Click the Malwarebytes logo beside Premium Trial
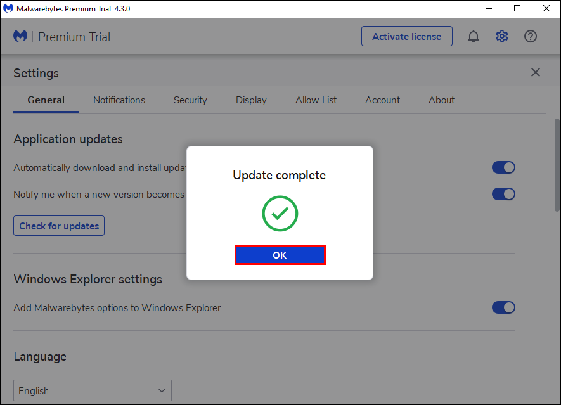This screenshot has height=405, width=561. click(20, 36)
